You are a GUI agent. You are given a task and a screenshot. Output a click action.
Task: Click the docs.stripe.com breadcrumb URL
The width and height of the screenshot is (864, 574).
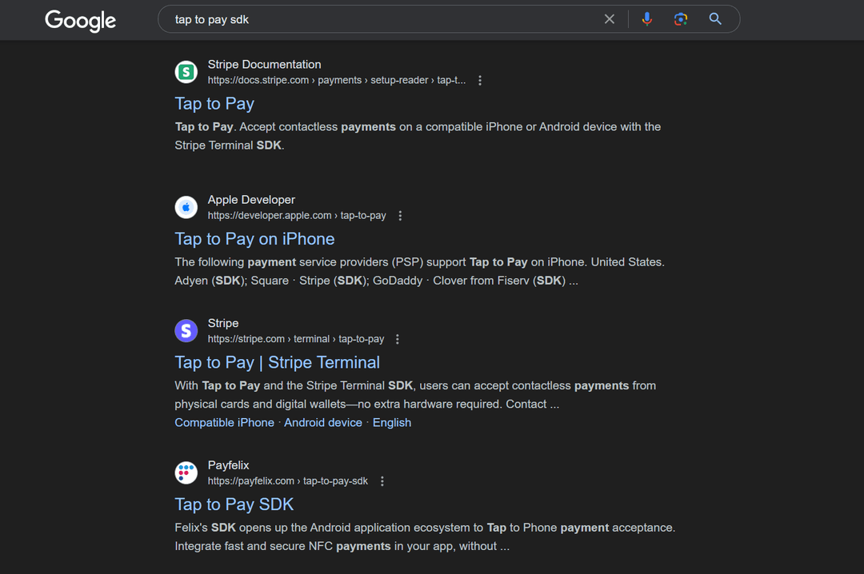tap(337, 81)
